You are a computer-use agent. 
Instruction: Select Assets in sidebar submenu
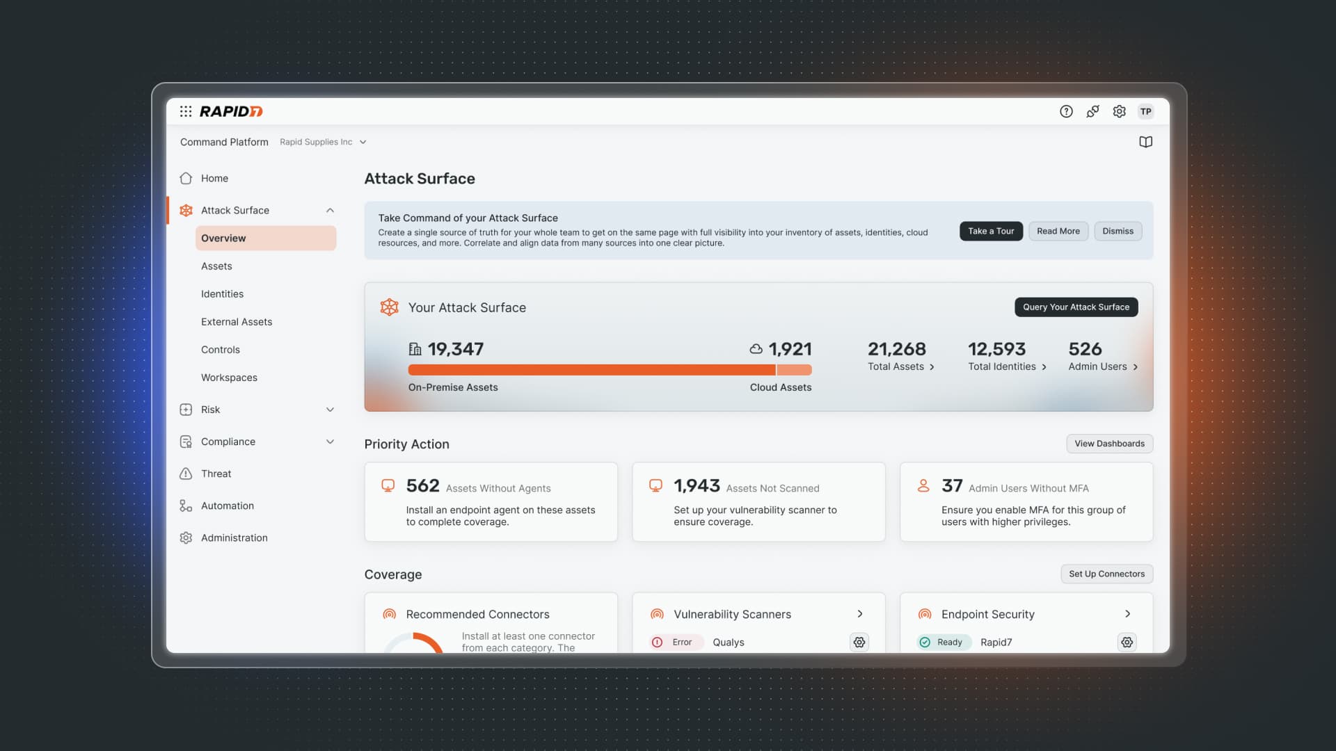point(216,266)
